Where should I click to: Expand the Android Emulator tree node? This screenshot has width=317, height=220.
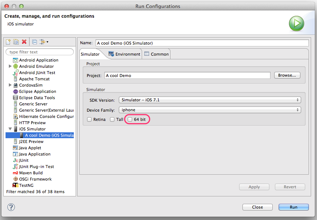click(10, 66)
